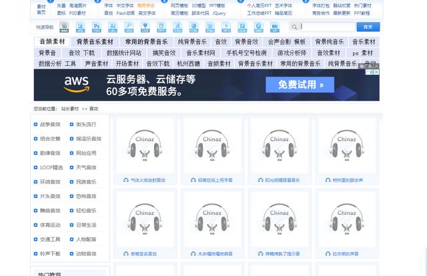
Task: Open the PNG format quick-nav icon
Action: pyautogui.click(x=210, y=27)
